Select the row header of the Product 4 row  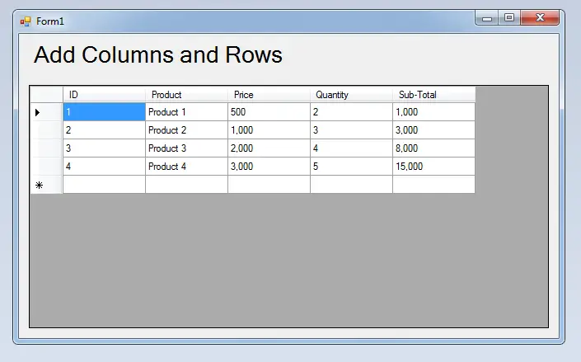(46, 167)
